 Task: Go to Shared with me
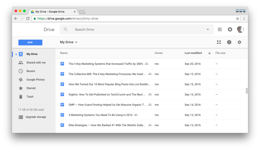point(36,62)
